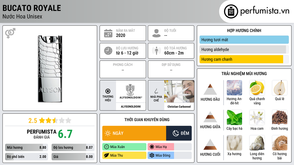Click the Phong cách card
This screenshot has height=165, width=294.
pos(123,69)
